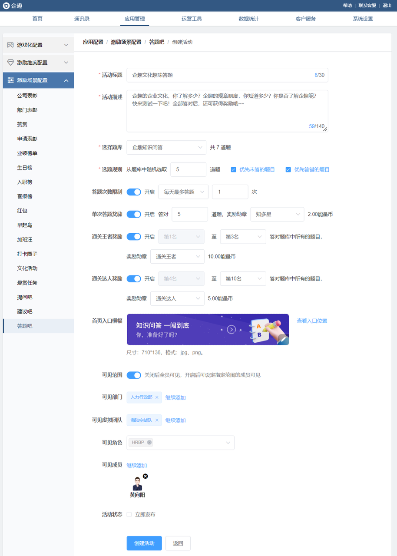Click the 活动标题 input field

[x=222, y=75]
